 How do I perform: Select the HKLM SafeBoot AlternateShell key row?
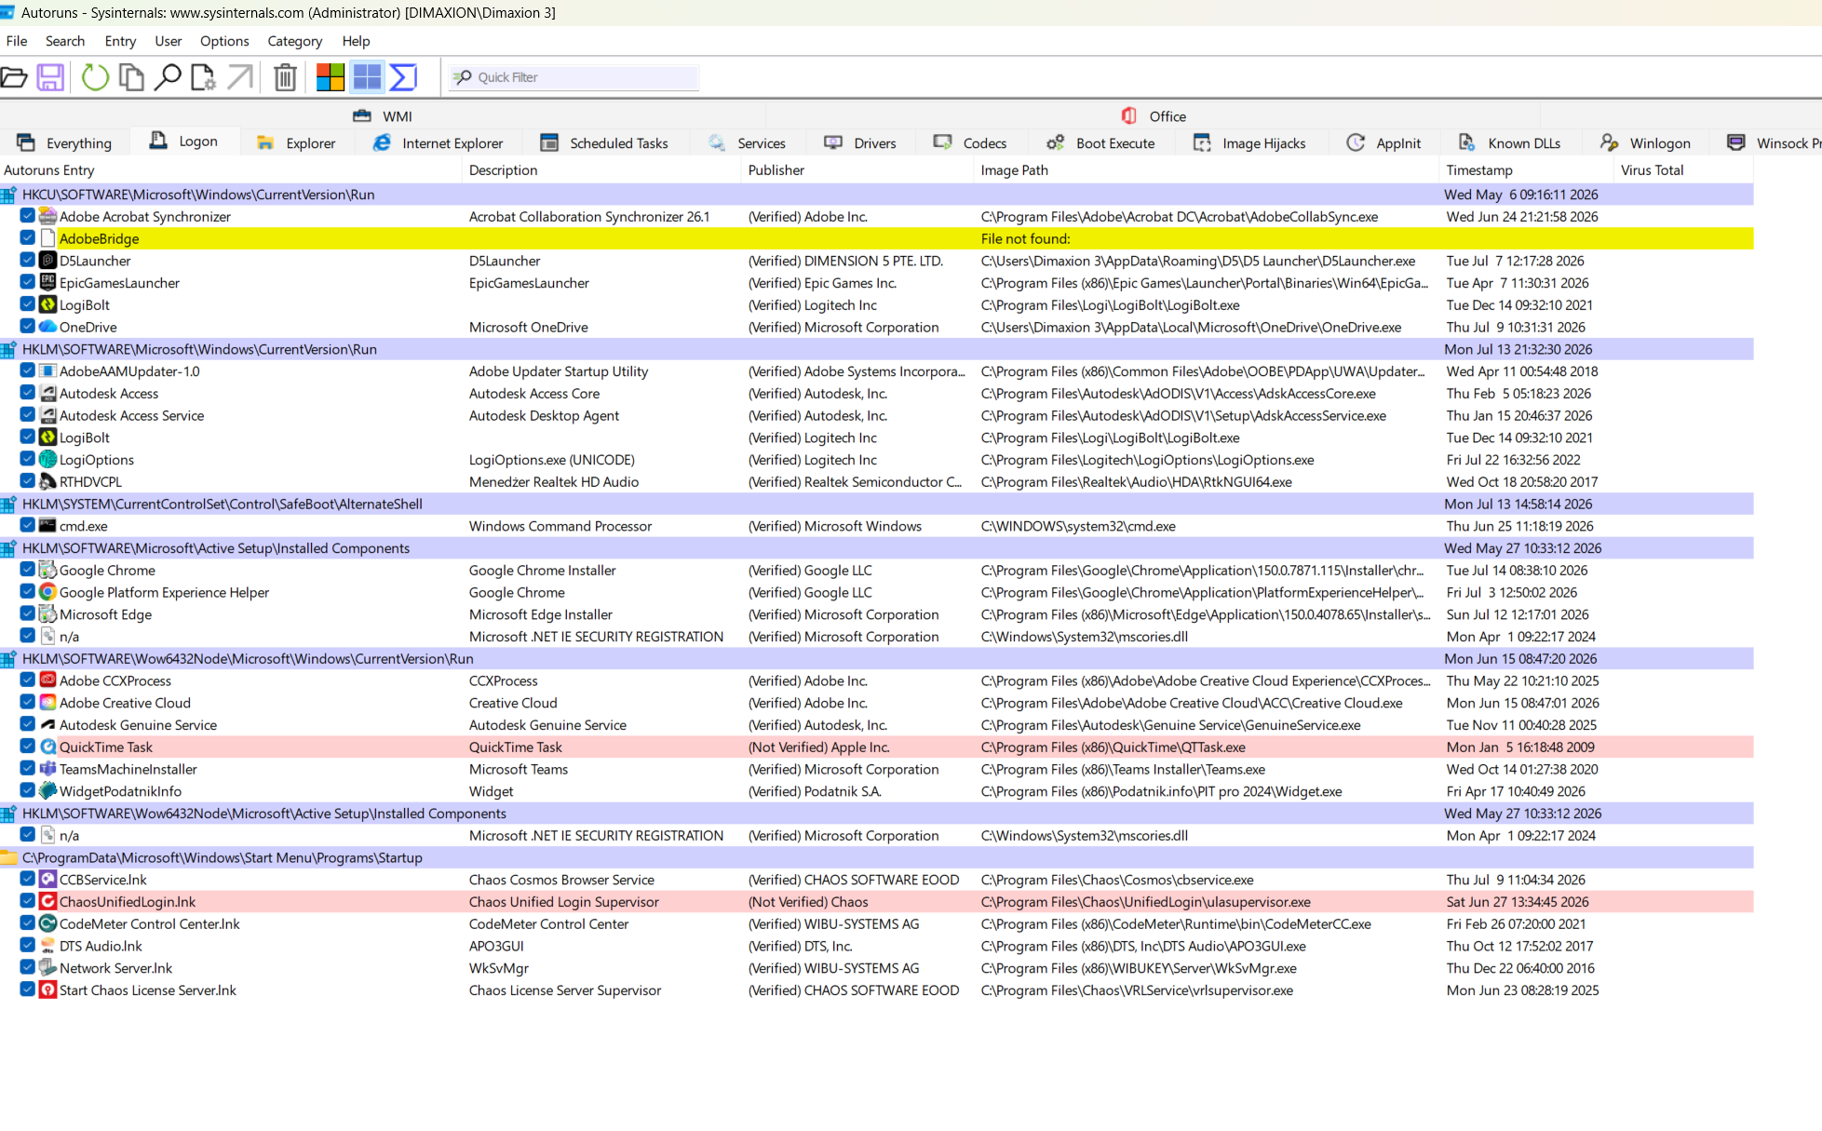pyautogui.click(x=877, y=504)
